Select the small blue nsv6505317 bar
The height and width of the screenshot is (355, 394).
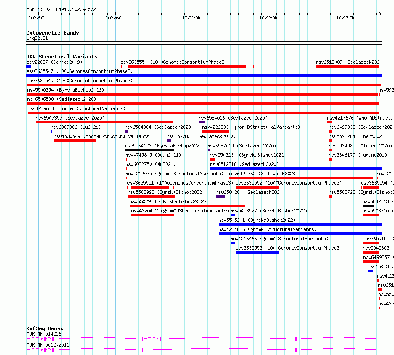[x=370, y=271]
